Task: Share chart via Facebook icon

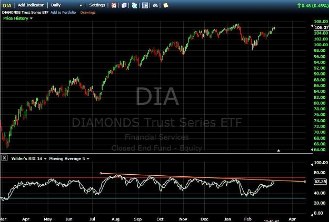Action: point(145,5)
